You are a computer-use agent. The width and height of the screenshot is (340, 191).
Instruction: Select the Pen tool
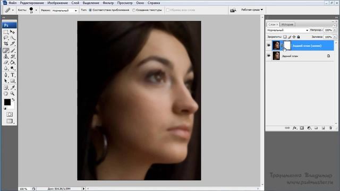6,75
